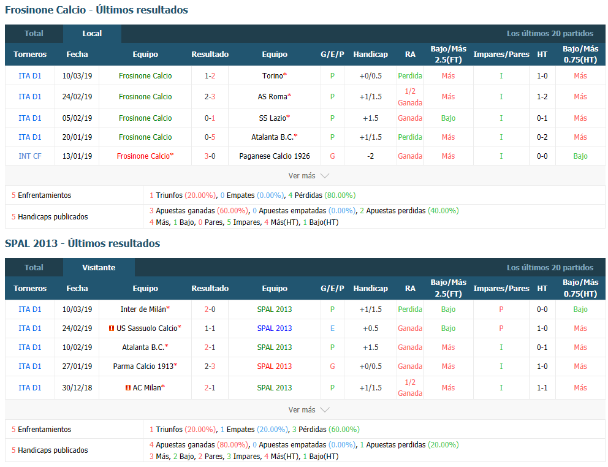
Task: Click '1/2 Ganada' in the AS Roma row
Action: pos(410,97)
